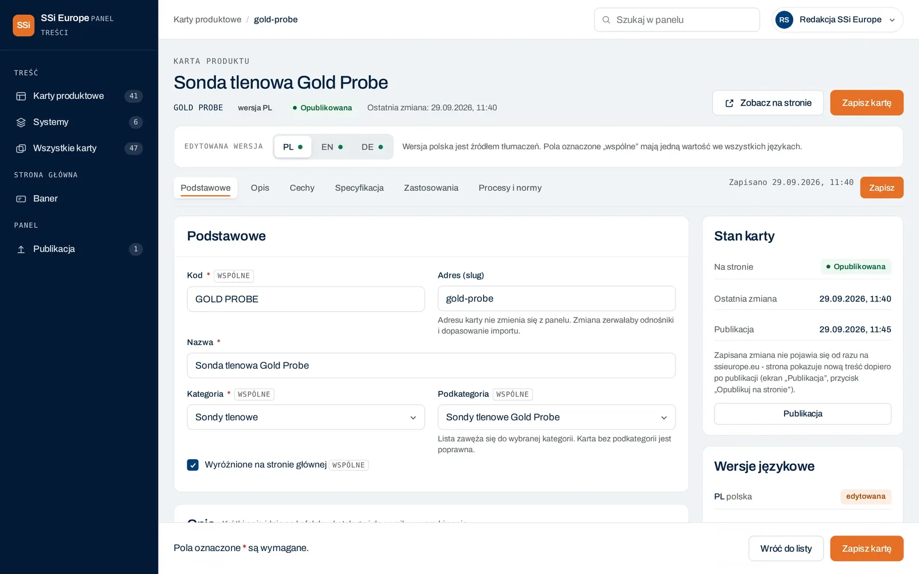Click the Publikacja upload icon
The height and width of the screenshot is (574, 919).
pyautogui.click(x=21, y=249)
